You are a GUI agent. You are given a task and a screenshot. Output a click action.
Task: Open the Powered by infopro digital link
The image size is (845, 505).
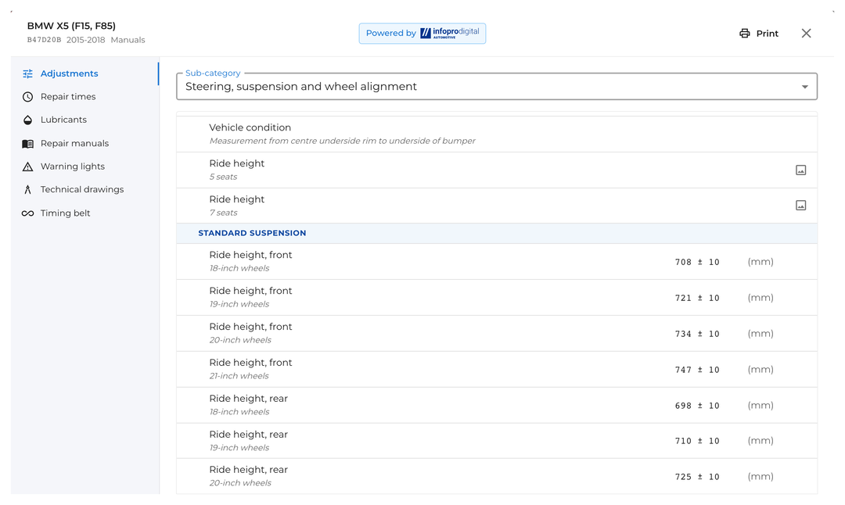[422, 34]
